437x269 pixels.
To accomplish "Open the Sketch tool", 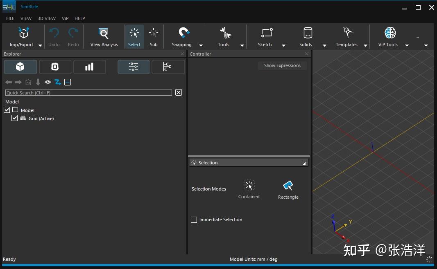I will click(x=265, y=36).
